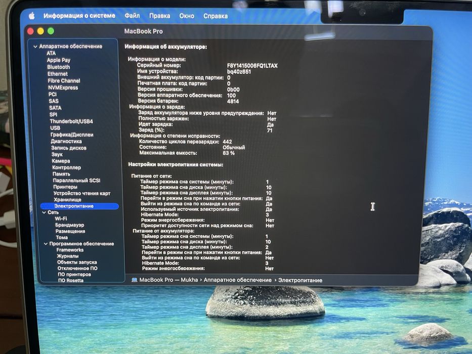472x354 pixels.
Task: Click MacBook Pro — Mukha in path bar
Action: [x=168, y=280]
